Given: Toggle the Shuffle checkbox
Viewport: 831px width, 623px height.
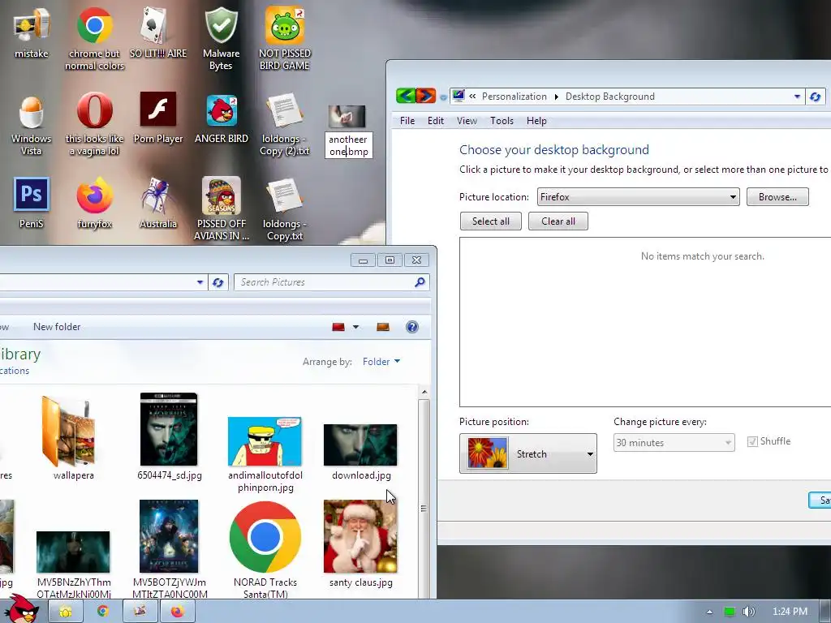Looking at the screenshot, I should click(752, 441).
